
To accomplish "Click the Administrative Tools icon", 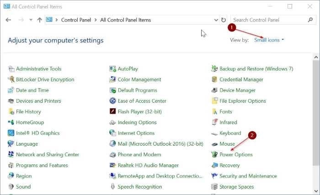I will [11, 69].
